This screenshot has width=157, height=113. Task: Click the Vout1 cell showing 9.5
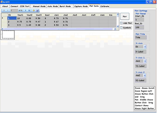coord(21,25)
